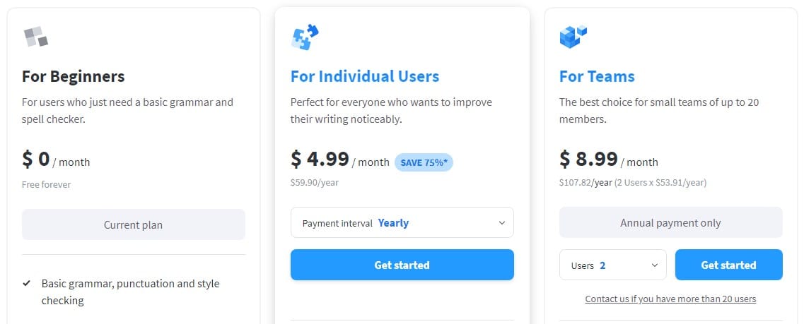Click the SAVE 75%* badge
This screenshot has height=324, width=804.
[x=424, y=162]
